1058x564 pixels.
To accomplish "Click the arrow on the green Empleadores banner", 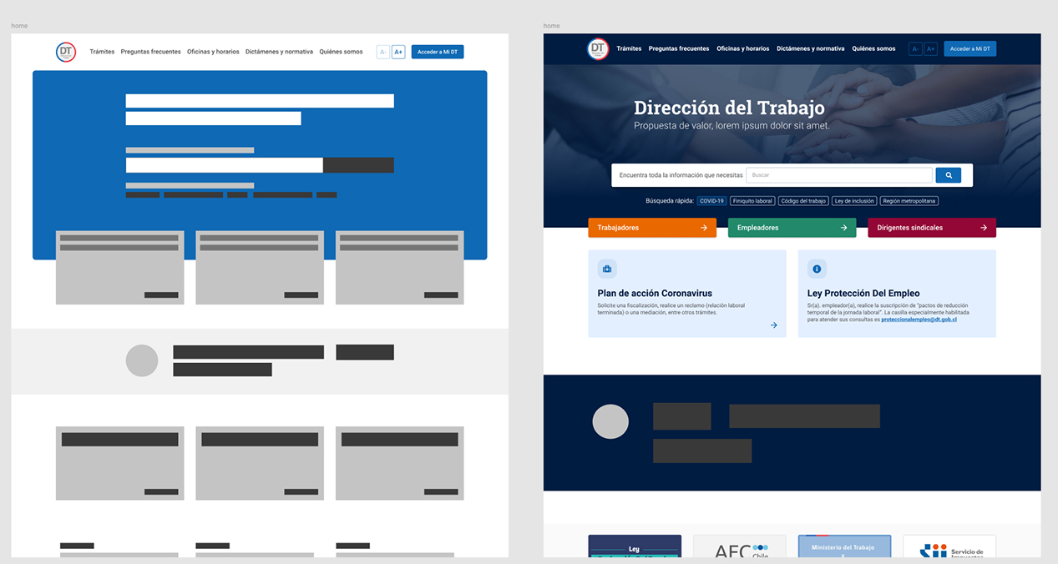I will click(x=844, y=227).
